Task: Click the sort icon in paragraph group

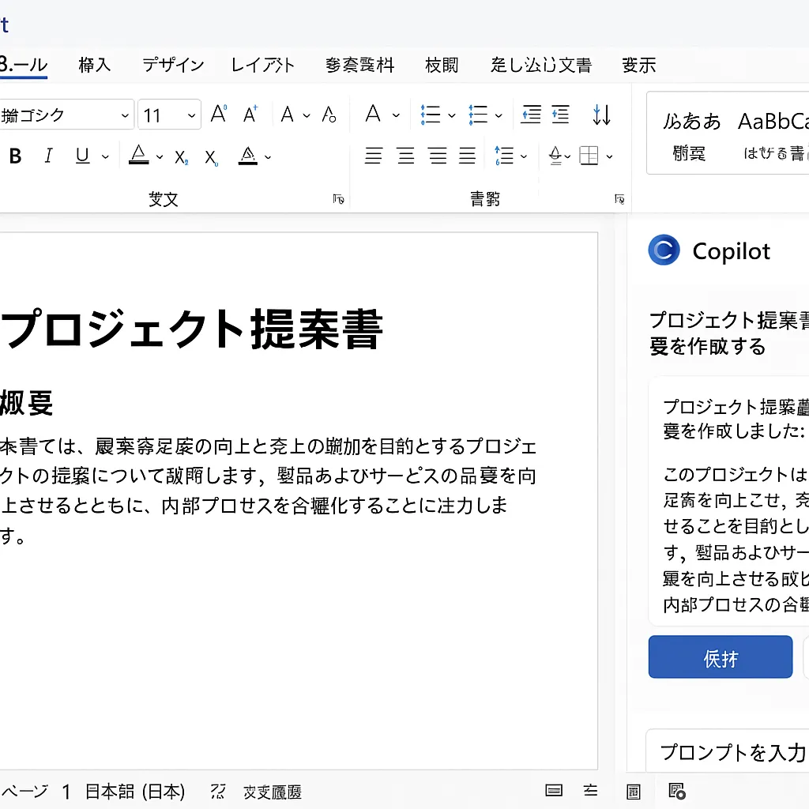Action: tap(601, 115)
